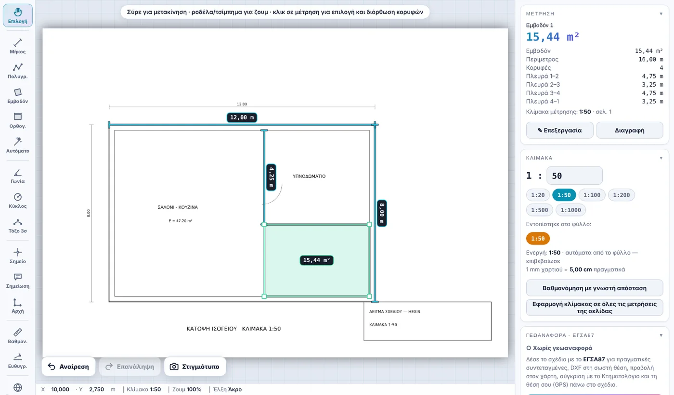Screen dimensions: 674x395
Task: Focus the scale denominator input field
Action: [x=574, y=176]
